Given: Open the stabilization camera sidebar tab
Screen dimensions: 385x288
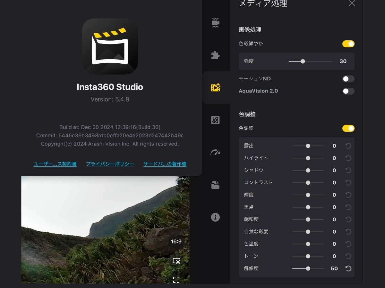Looking at the screenshot, I should tap(216, 23).
